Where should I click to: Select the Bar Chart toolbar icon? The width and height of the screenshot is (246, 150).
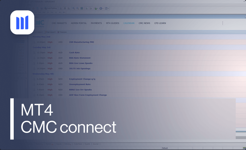[x=61, y=8]
